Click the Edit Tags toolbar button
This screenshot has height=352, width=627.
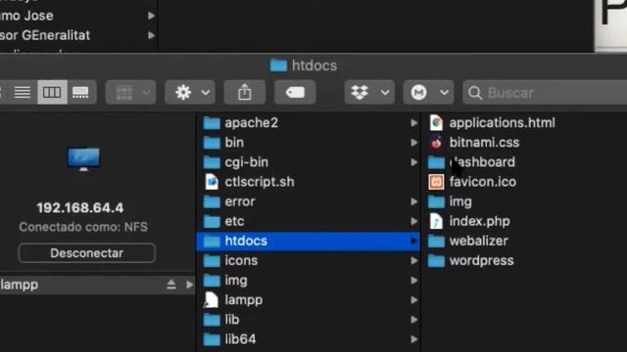(x=295, y=93)
